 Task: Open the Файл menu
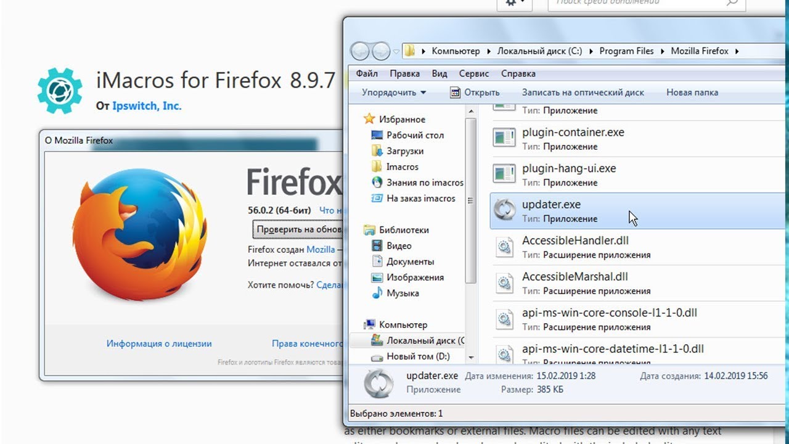(x=367, y=73)
